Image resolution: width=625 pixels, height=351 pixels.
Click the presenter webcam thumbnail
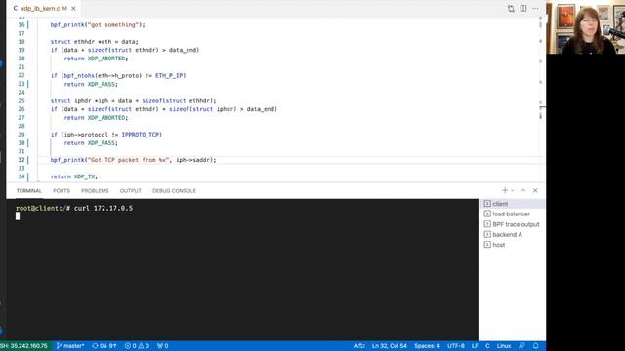tap(586, 27)
